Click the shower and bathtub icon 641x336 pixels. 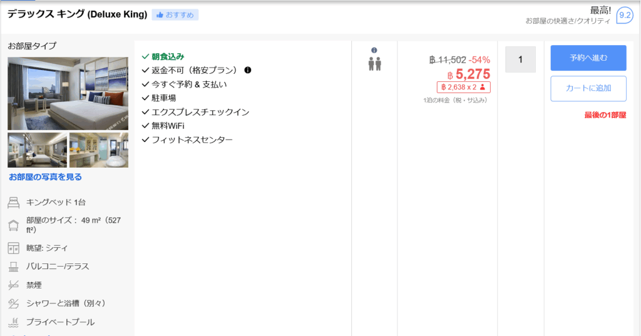point(13,303)
